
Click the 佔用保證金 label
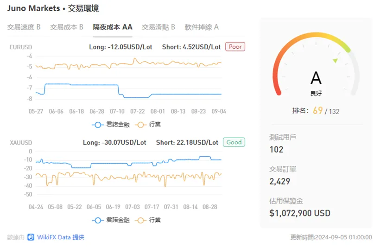coord(286,201)
